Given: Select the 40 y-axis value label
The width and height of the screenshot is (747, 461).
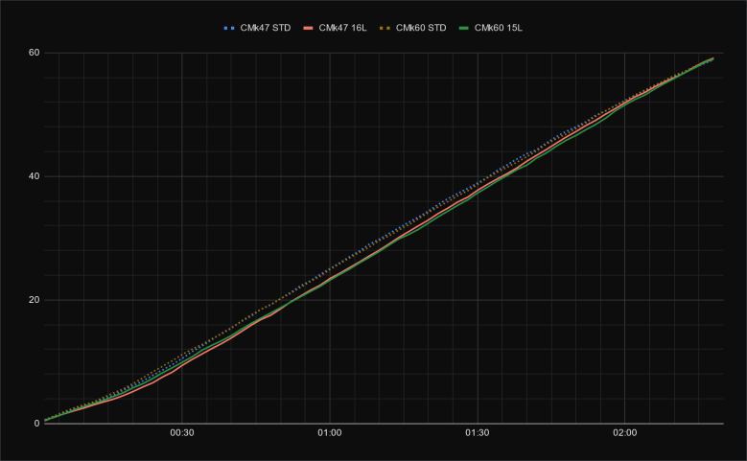Looking at the screenshot, I should click(x=32, y=176).
